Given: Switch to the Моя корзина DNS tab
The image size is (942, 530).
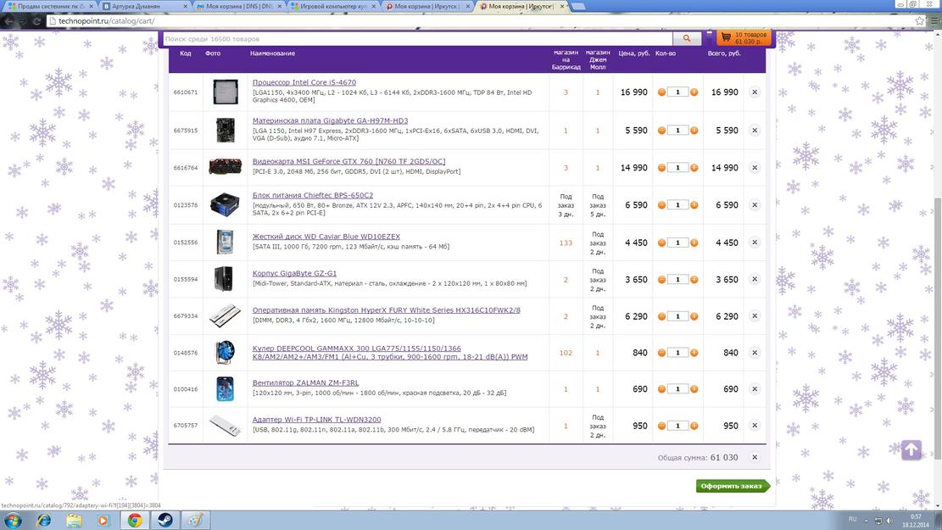Looking at the screenshot, I should click(240, 6).
